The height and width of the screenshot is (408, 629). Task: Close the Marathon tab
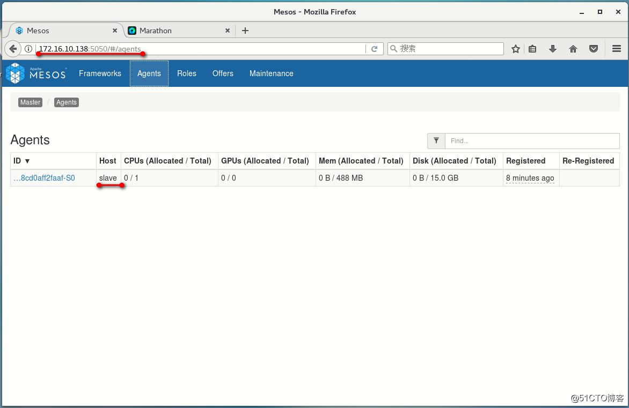[228, 31]
